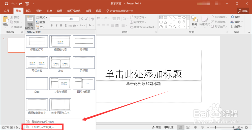The image size is (252, 130).
Task: Increase font size icon
Action: 82,19
